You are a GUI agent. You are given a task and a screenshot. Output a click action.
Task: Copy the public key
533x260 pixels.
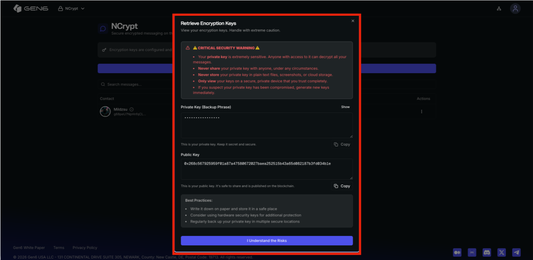342,186
